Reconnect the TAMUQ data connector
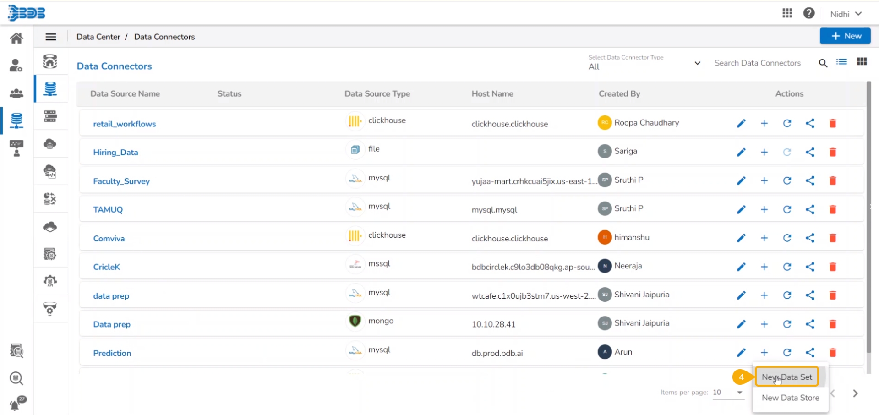879x415 pixels. click(x=787, y=209)
